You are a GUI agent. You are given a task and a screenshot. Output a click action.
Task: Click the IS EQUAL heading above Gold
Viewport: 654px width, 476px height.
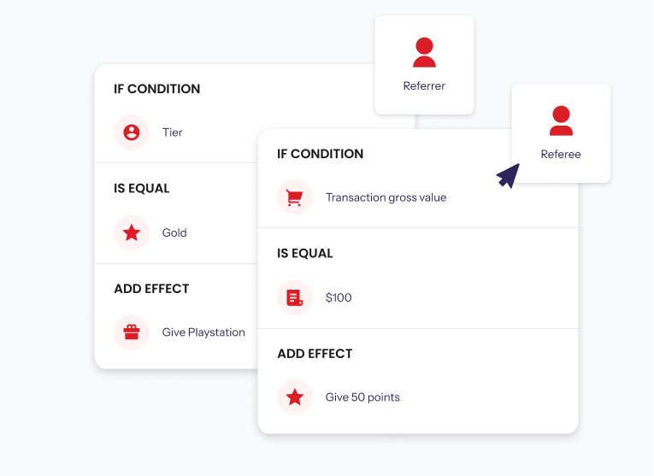click(141, 188)
